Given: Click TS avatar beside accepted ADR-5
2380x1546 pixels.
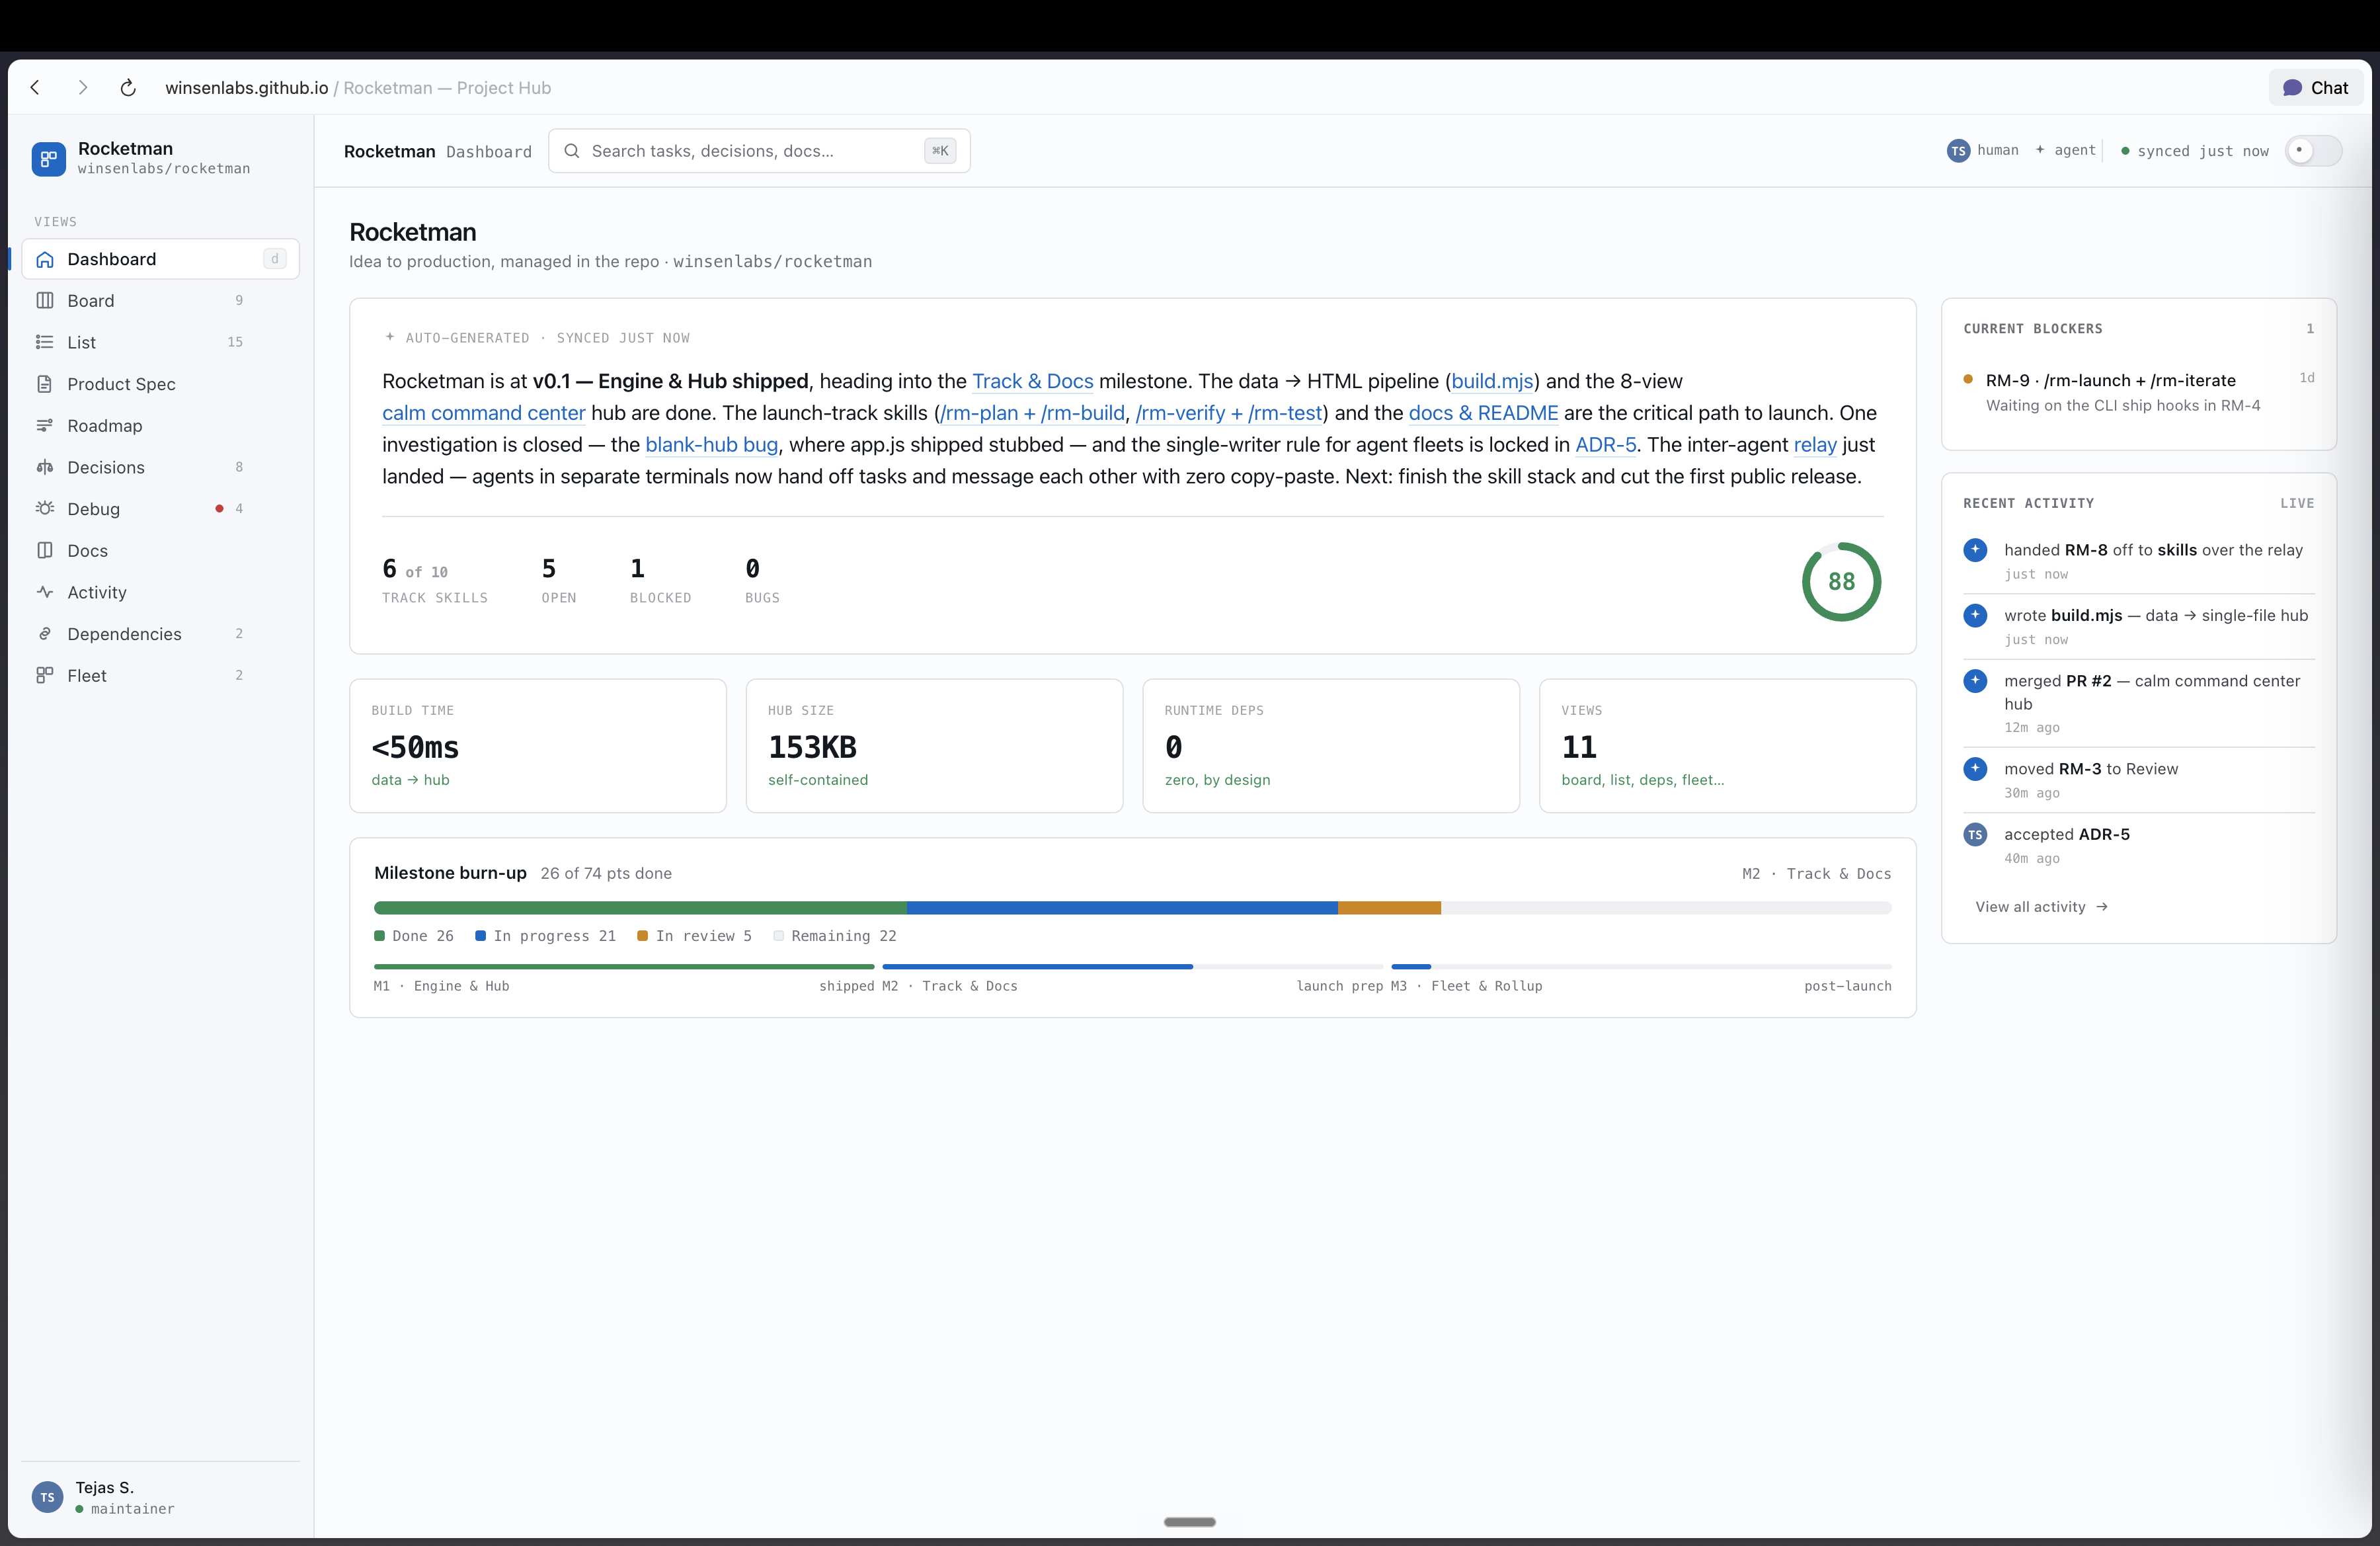Looking at the screenshot, I should (x=1975, y=834).
